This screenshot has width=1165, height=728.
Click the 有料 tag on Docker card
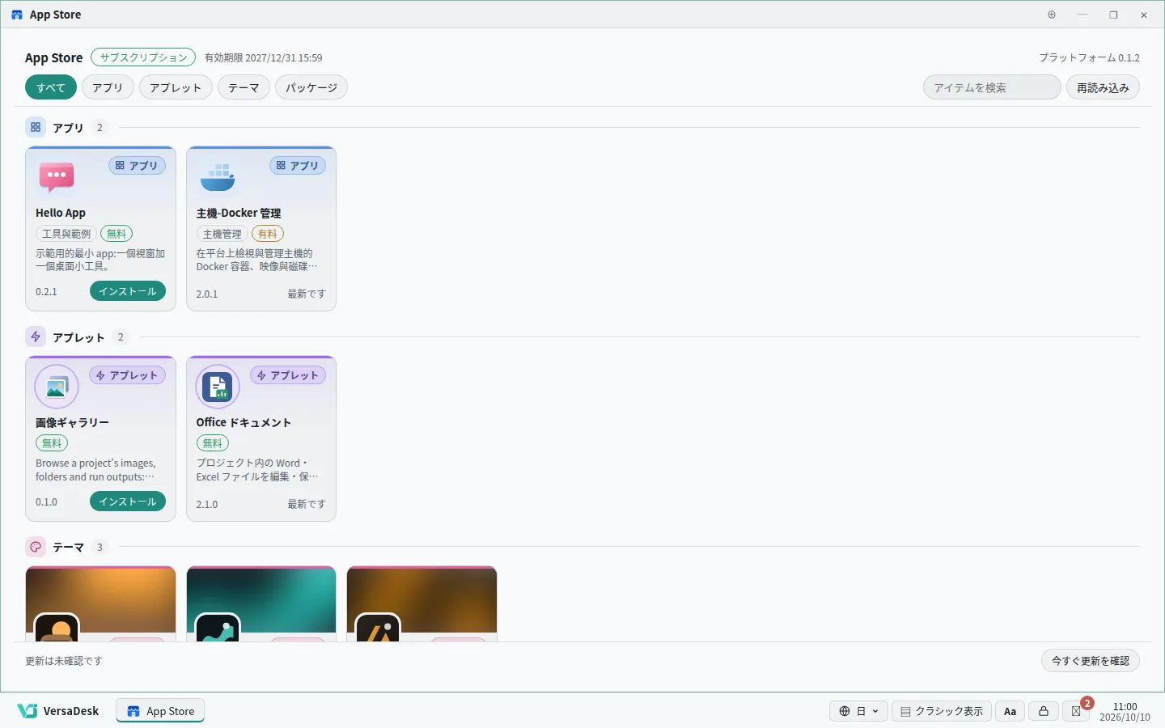pyautogui.click(x=268, y=234)
